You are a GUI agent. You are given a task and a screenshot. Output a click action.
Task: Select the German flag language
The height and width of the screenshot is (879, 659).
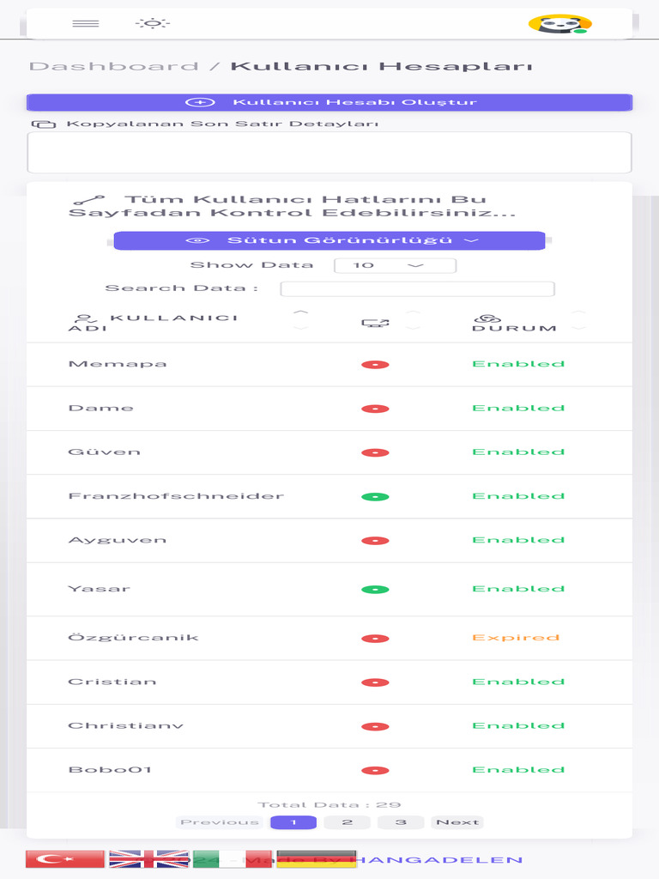(316, 859)
